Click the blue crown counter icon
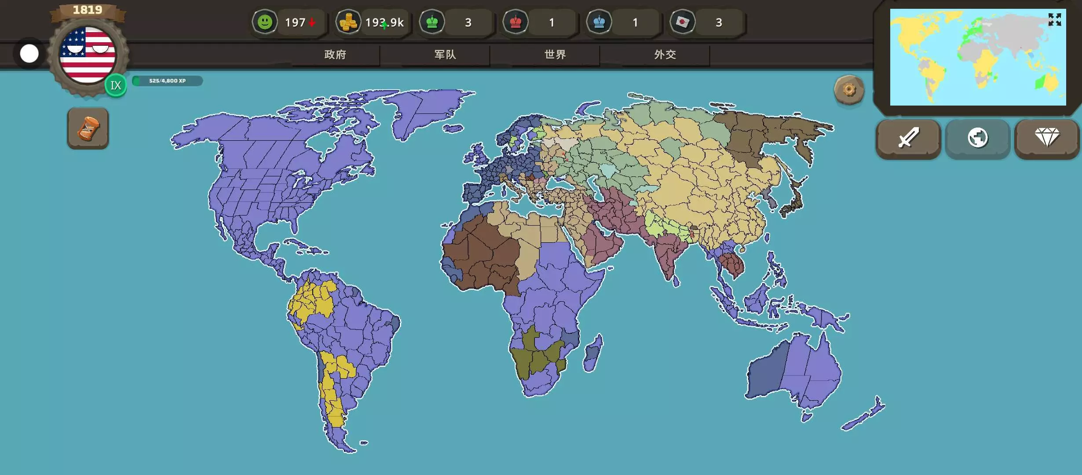The height and width of the screenshot is (475, 1082). (x=599, y=22)
